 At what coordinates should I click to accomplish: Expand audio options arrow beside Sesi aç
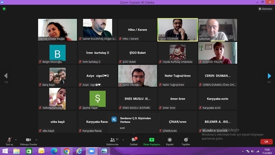click(16, 140)
